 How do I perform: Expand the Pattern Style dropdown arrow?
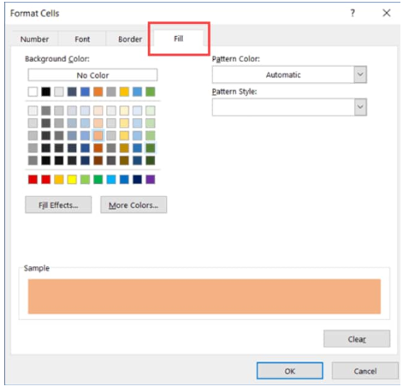point(360,107)
